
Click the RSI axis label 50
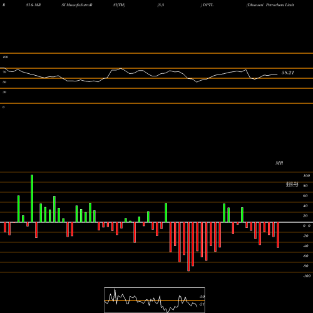pos(4,82)
